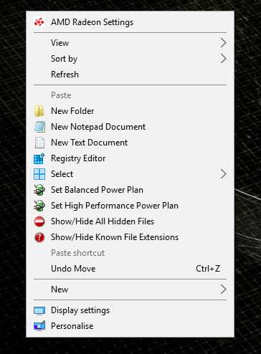Click the Set Balanced Power Plan plug icon
Screen dimensions: 261x354
click(39, 190)
